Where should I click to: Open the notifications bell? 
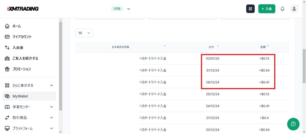click(282, 9)
